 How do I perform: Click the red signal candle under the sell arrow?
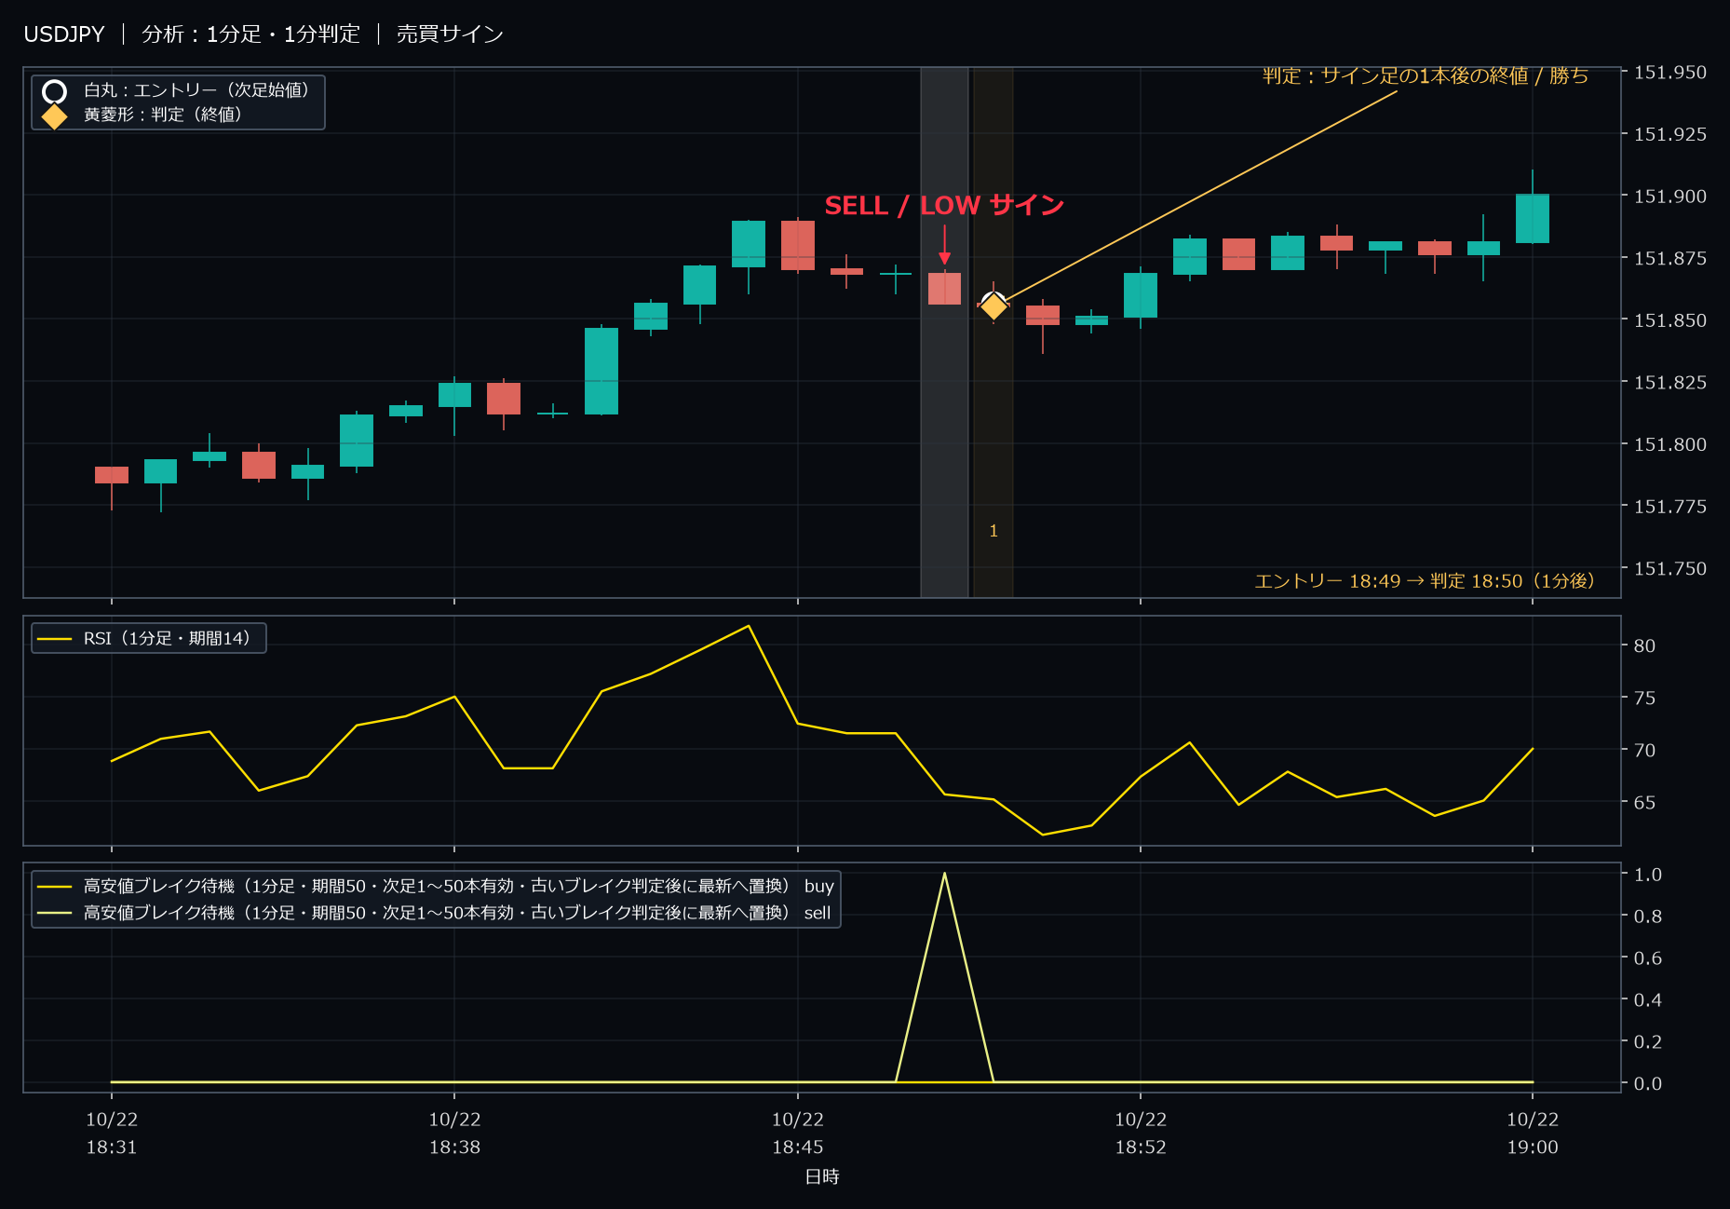click(x=944, y=288)
